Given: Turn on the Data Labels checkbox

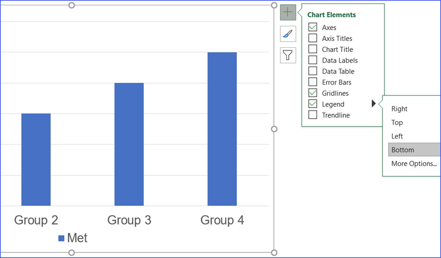Looking at the screenshot, I should point(313,60).
